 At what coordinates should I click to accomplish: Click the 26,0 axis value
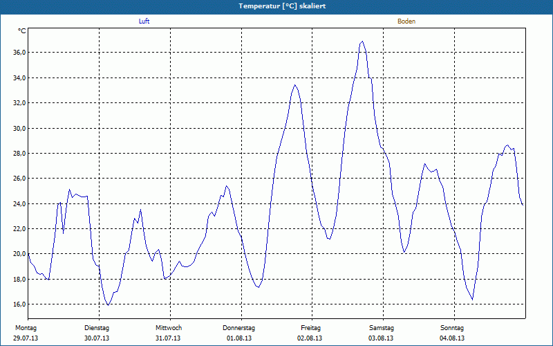(19, 179)
